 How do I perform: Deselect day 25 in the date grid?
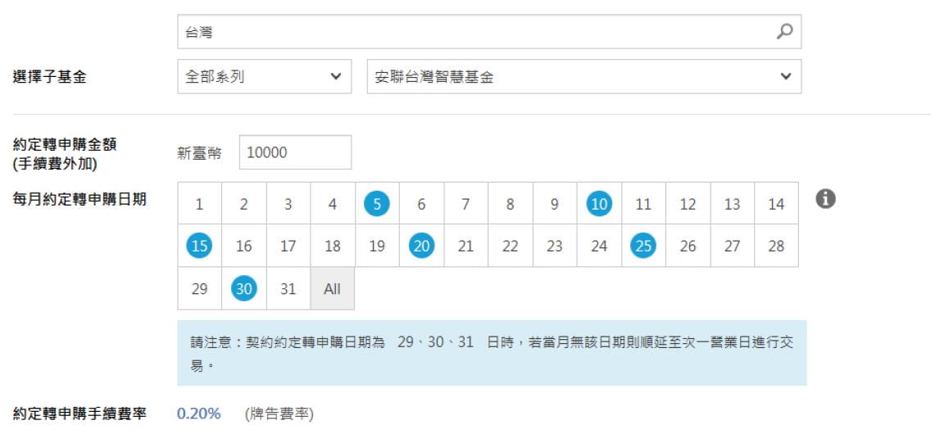(643, 246)
